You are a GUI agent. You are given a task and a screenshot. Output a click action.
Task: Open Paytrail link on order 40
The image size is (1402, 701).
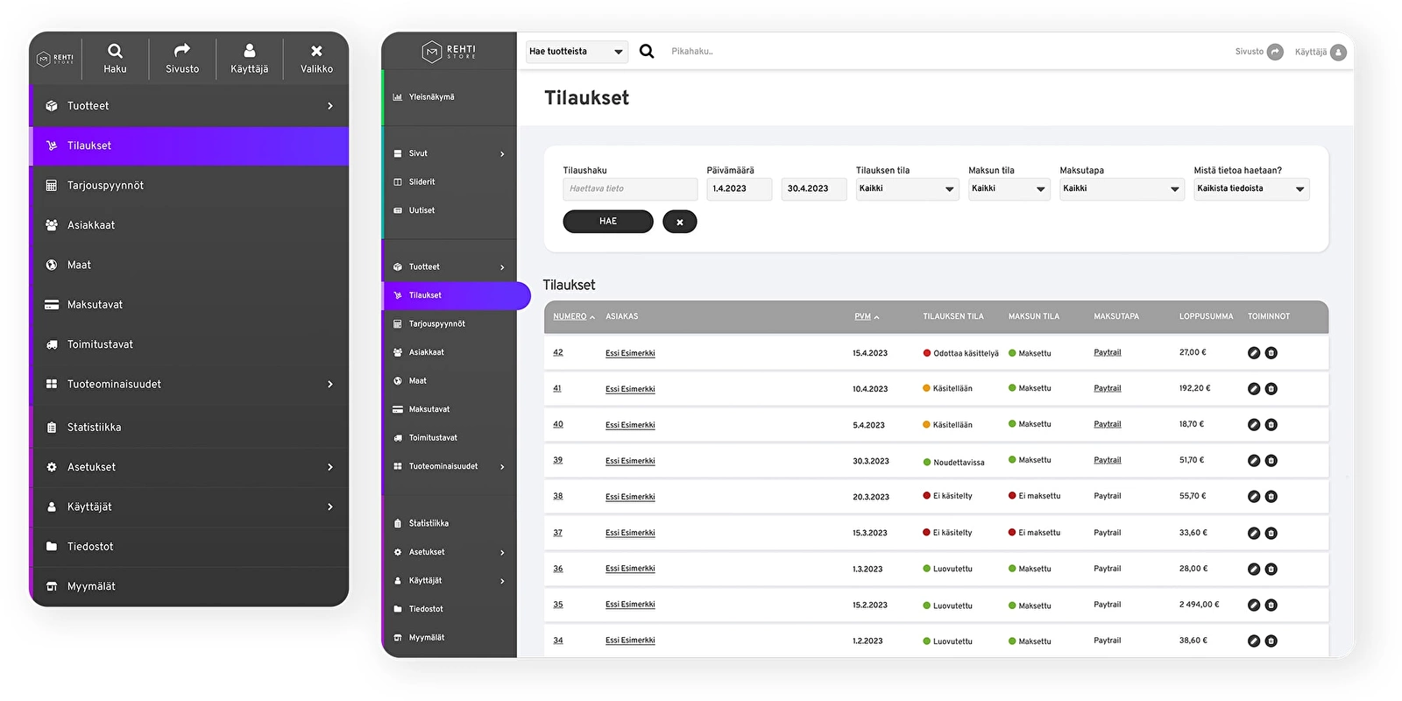[x=1108, y=424]
